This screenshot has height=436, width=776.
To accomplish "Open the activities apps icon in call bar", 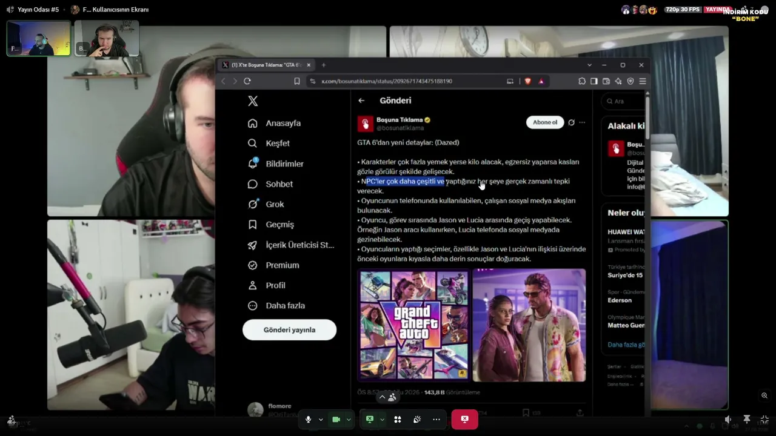I will click(x=398, y=419).
